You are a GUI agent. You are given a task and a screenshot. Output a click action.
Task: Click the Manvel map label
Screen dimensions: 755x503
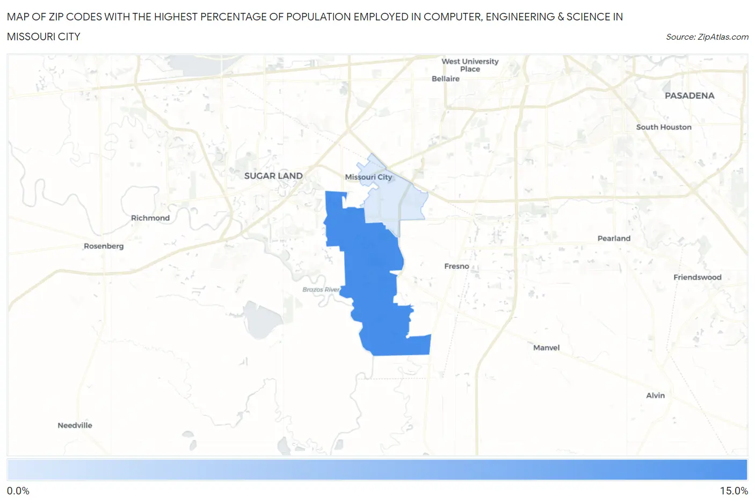pos(546,348)
